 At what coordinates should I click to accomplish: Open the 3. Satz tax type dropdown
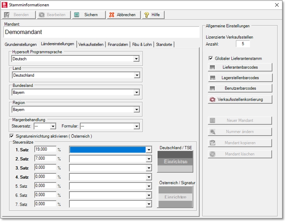click(x=149, y=168)
